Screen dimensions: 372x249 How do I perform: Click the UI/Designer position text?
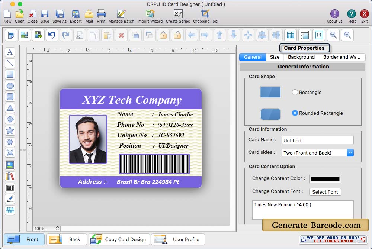click(x=173, y=146)
